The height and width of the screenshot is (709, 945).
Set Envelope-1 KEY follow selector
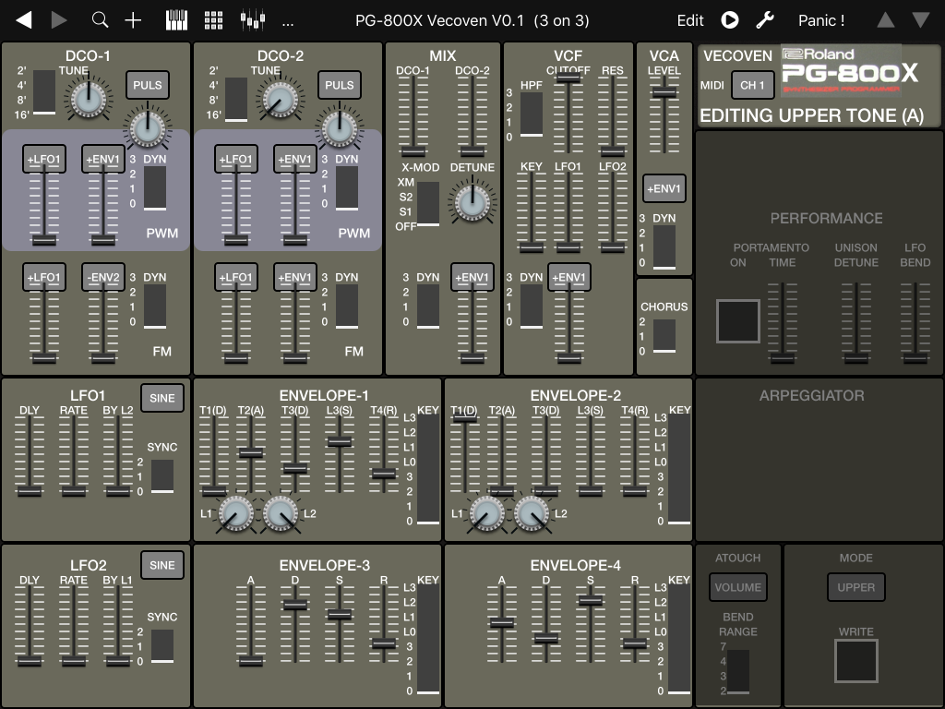(x=428, y=469)
